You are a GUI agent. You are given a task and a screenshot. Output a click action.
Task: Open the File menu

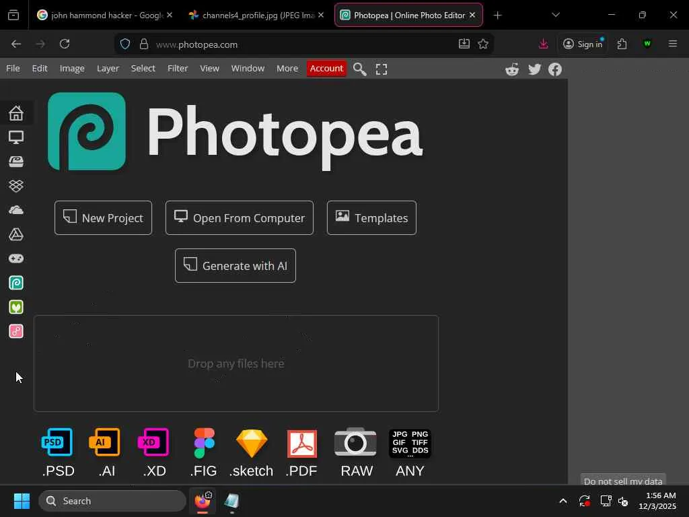point(13,69)
